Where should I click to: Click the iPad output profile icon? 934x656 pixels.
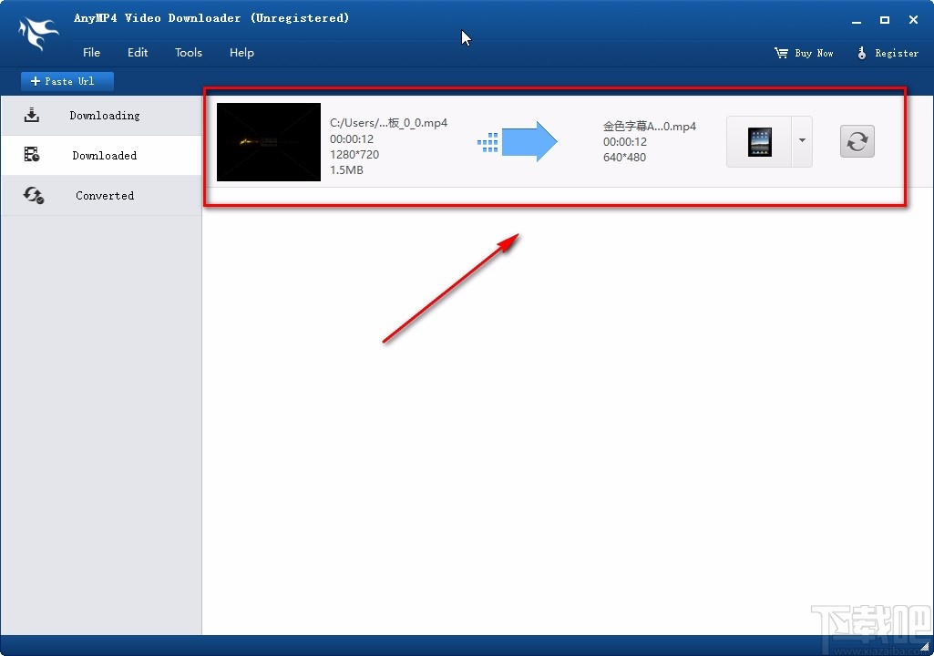(x=762, y=141)
